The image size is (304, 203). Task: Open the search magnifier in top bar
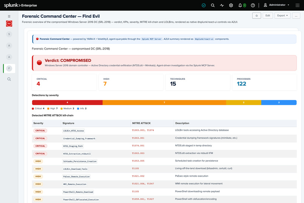point(213,5)
